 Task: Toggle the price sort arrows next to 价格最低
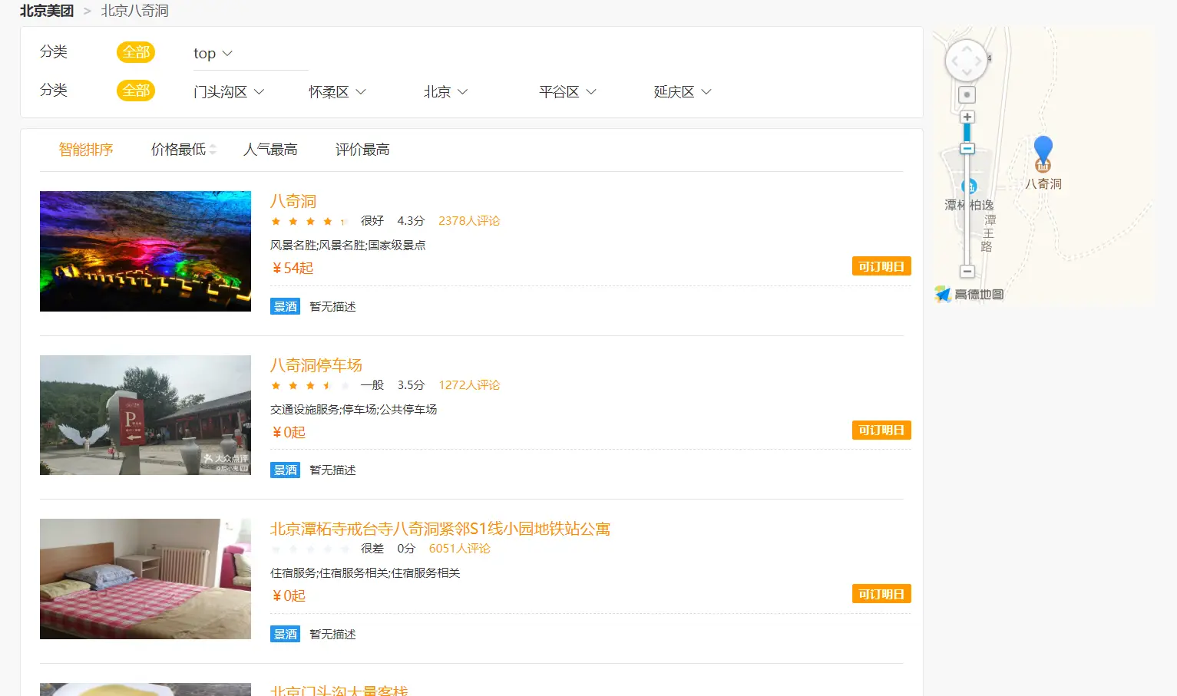[213, 150]
